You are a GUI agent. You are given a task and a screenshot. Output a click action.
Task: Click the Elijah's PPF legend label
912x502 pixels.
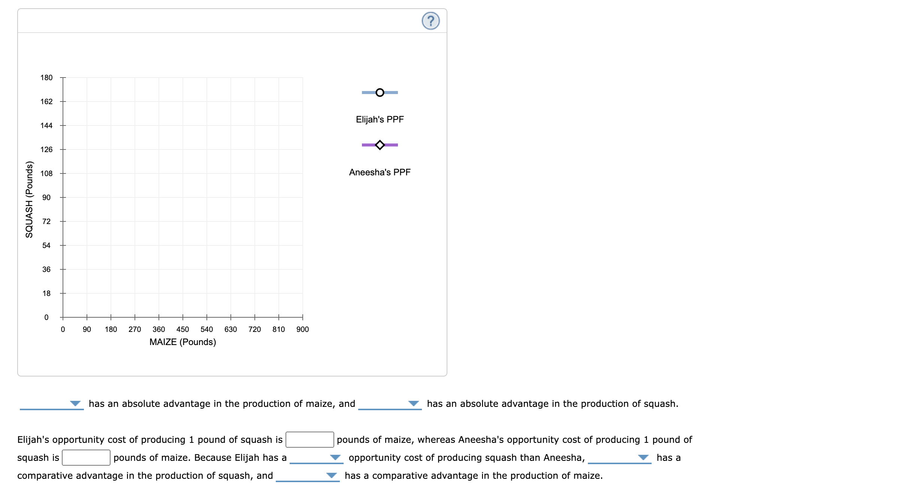[380, 119]
